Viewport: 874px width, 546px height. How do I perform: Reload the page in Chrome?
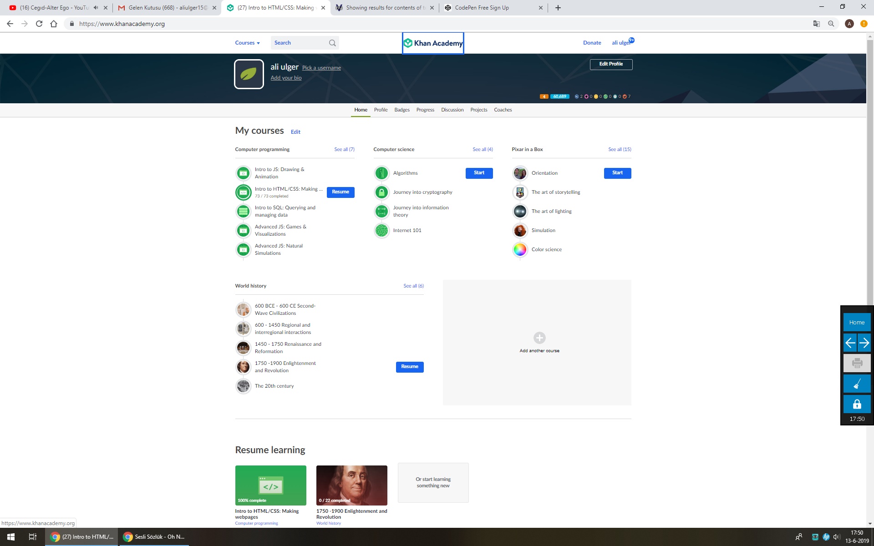pos(39,24)
